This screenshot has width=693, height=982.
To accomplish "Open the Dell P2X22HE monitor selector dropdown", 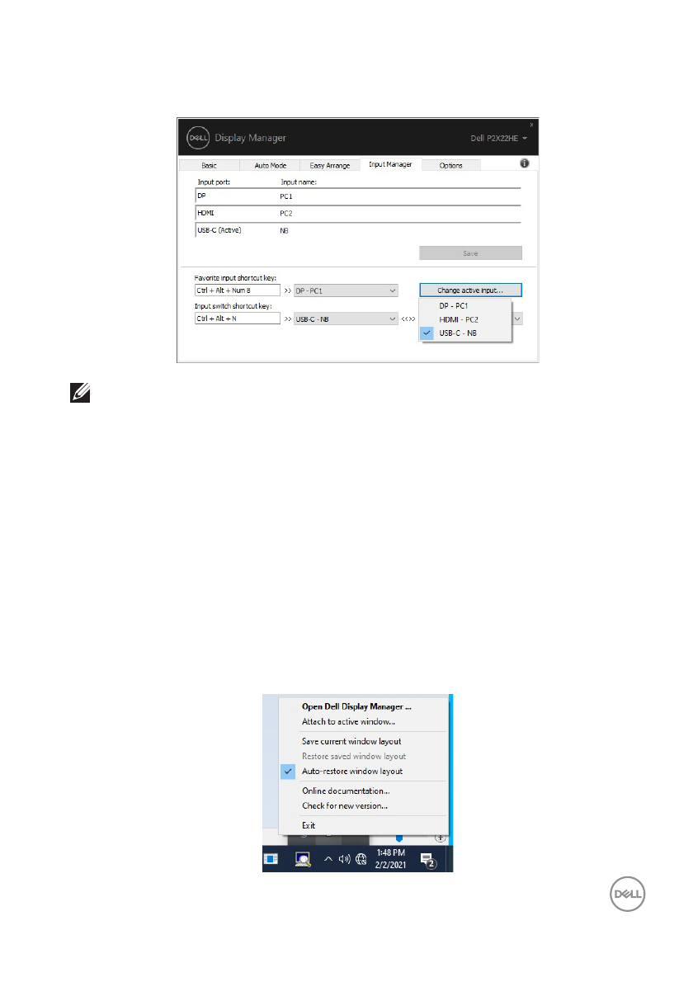I will [499, 139].
